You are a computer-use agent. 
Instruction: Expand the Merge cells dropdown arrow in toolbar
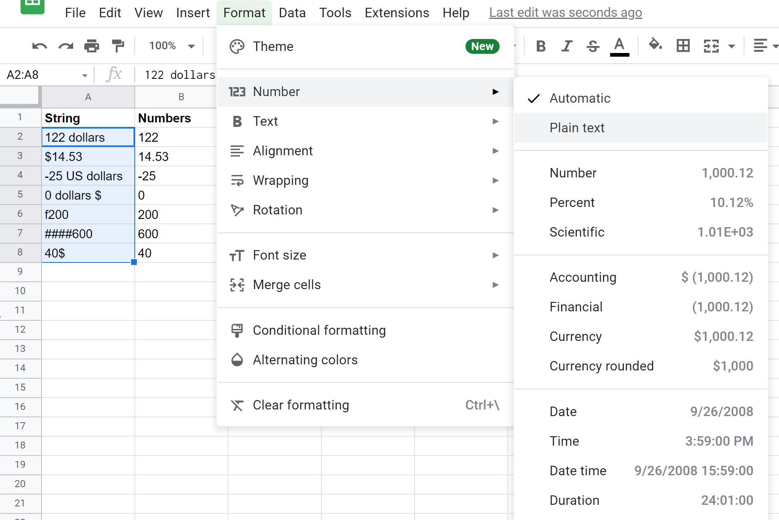click(x=731, y=46)
